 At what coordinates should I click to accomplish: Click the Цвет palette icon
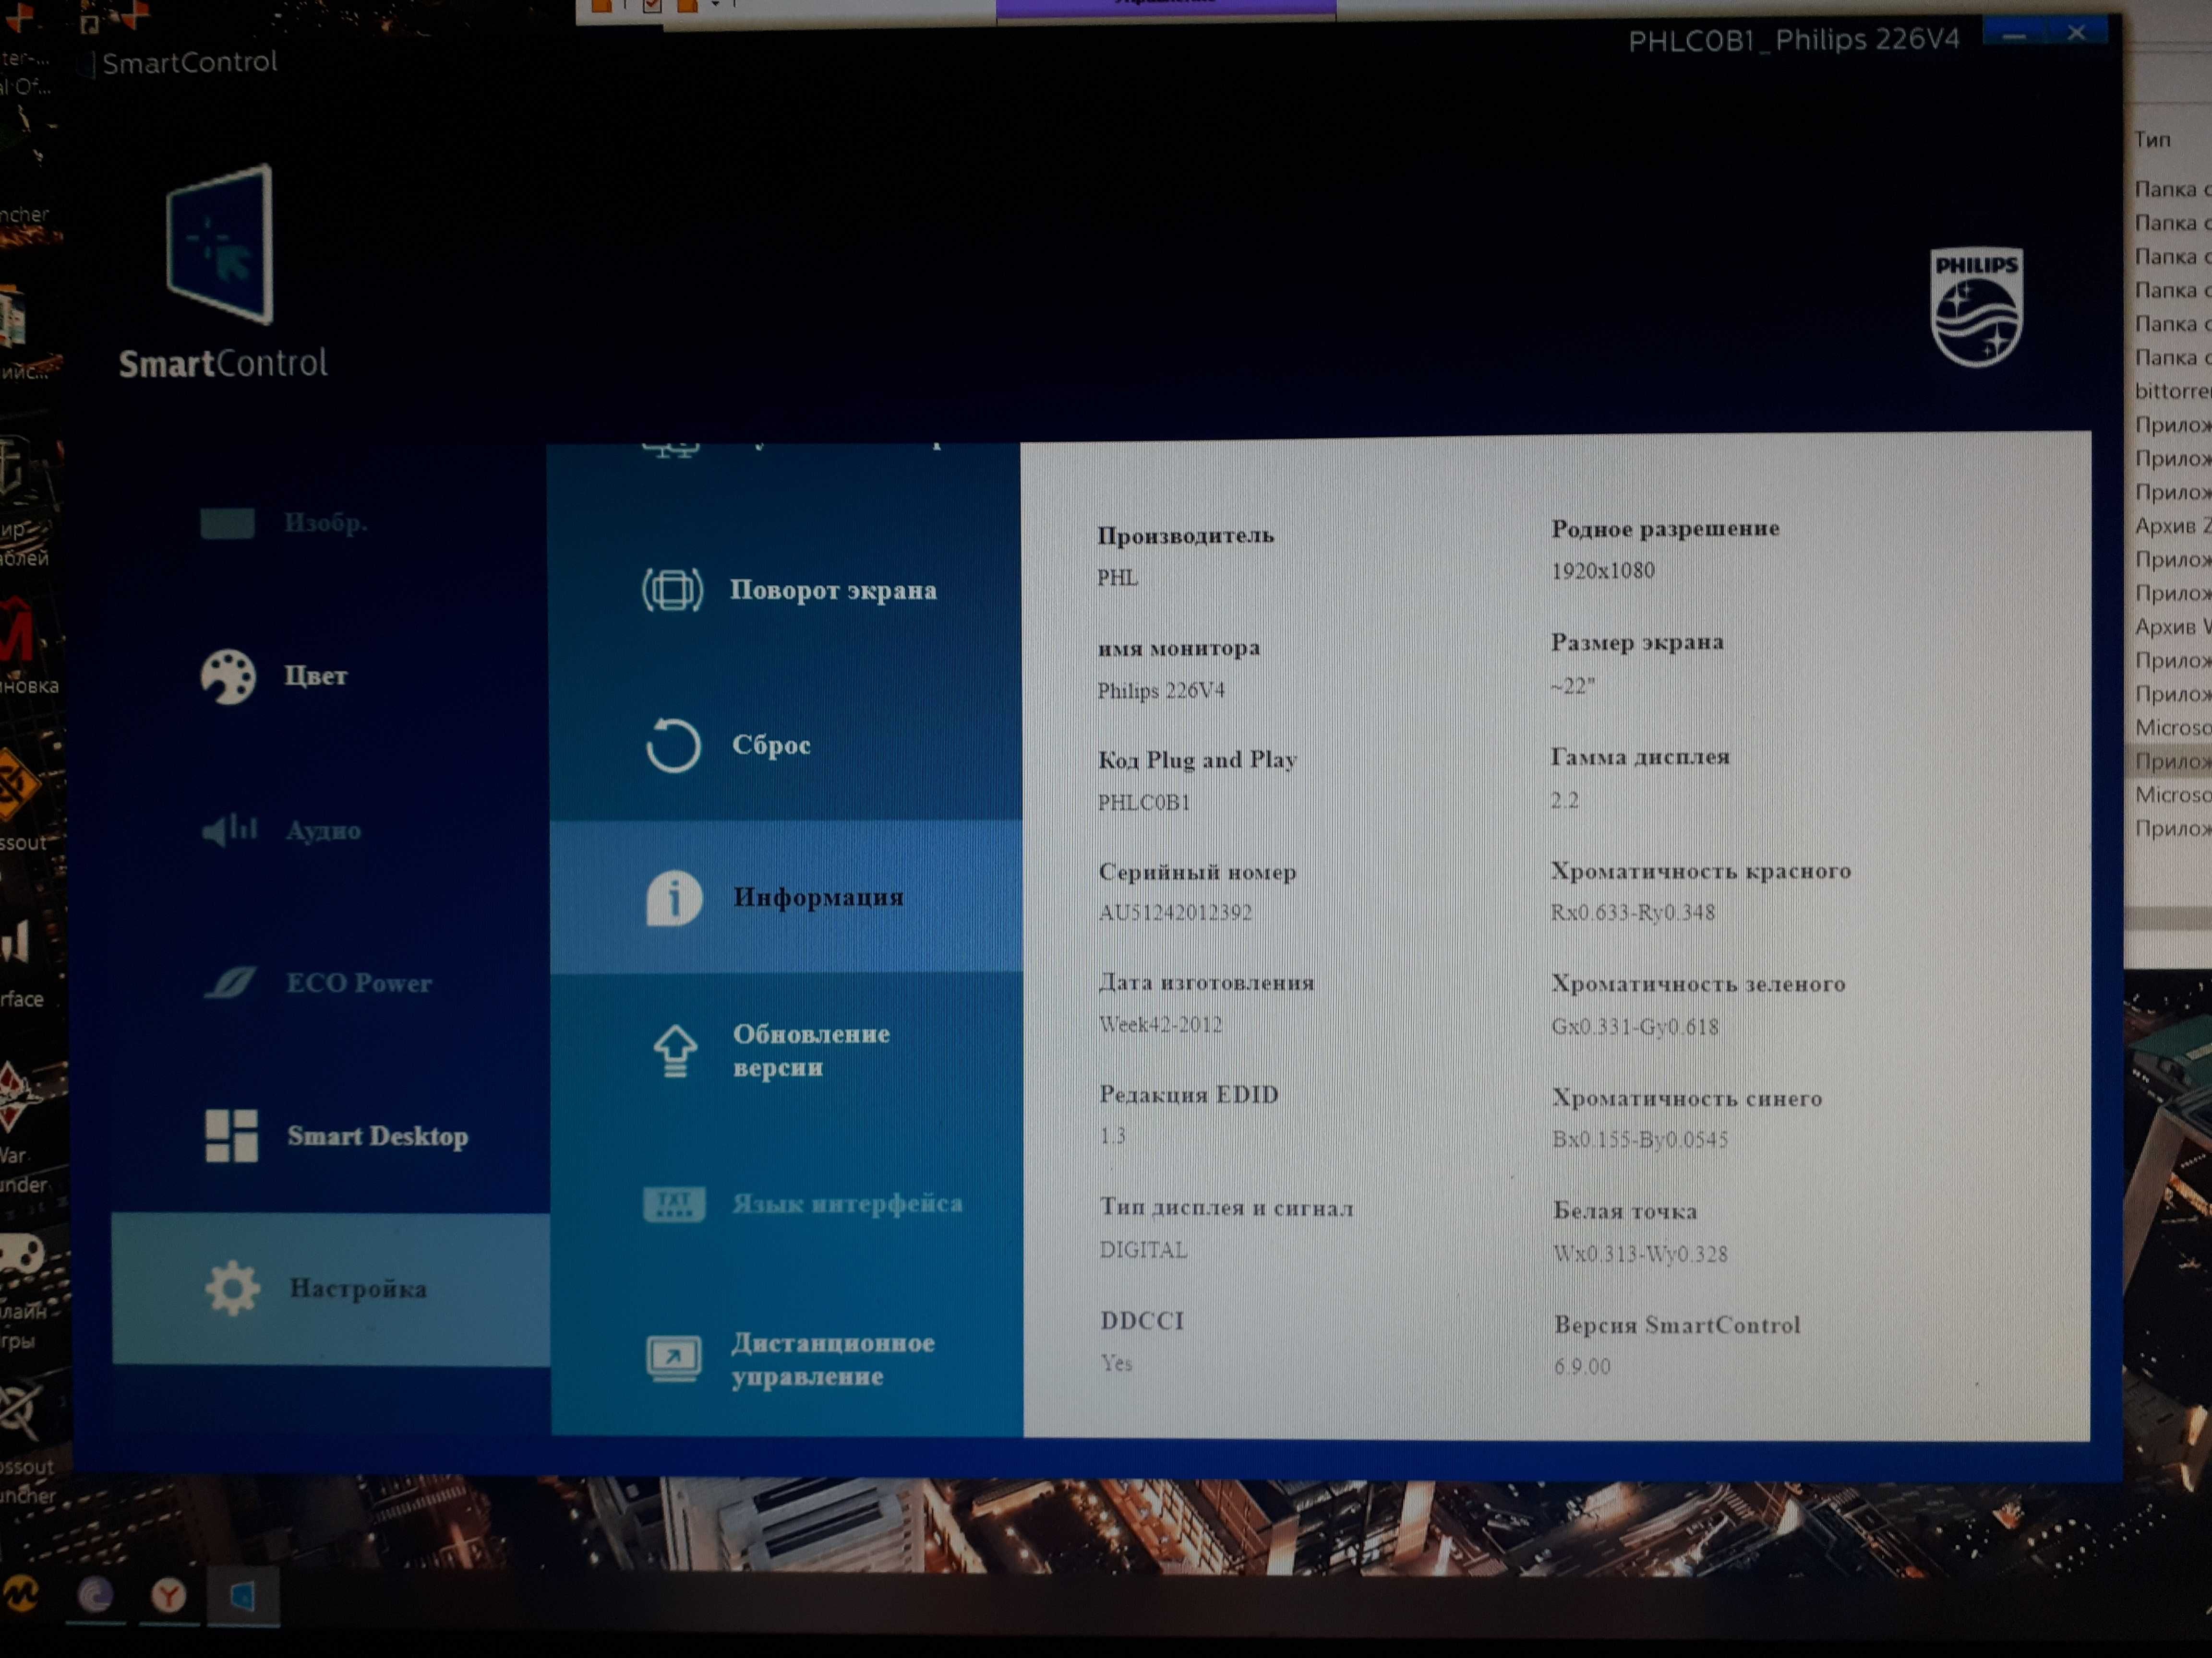point(228,676)
